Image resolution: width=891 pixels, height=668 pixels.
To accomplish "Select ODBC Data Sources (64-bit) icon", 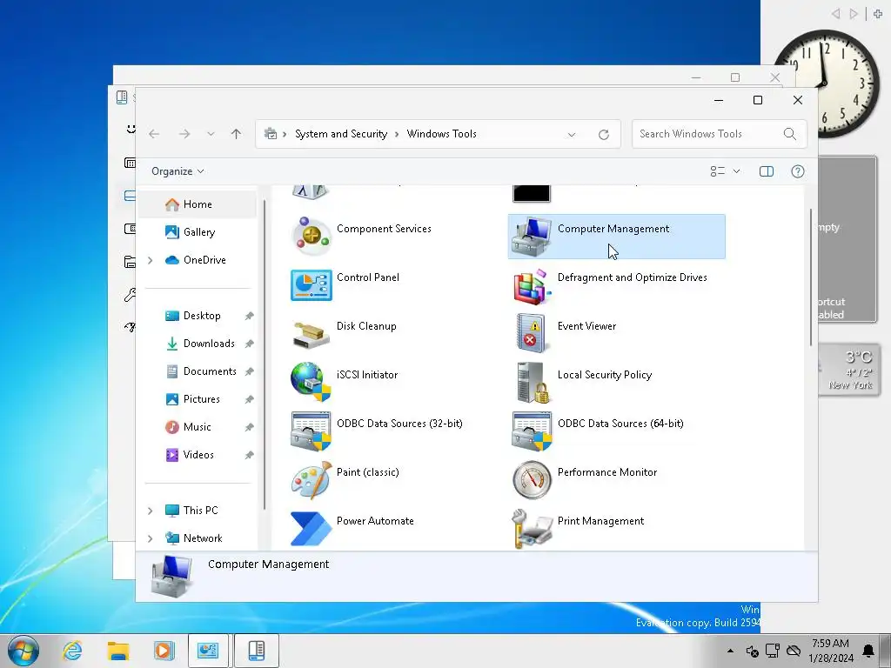I will 532,431.
